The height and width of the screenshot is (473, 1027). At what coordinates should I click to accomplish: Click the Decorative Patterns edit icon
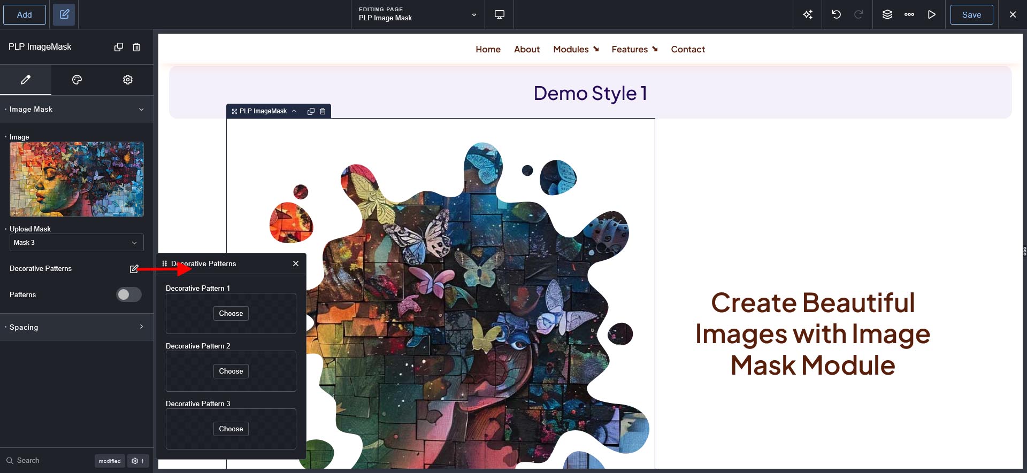[134, 269]
